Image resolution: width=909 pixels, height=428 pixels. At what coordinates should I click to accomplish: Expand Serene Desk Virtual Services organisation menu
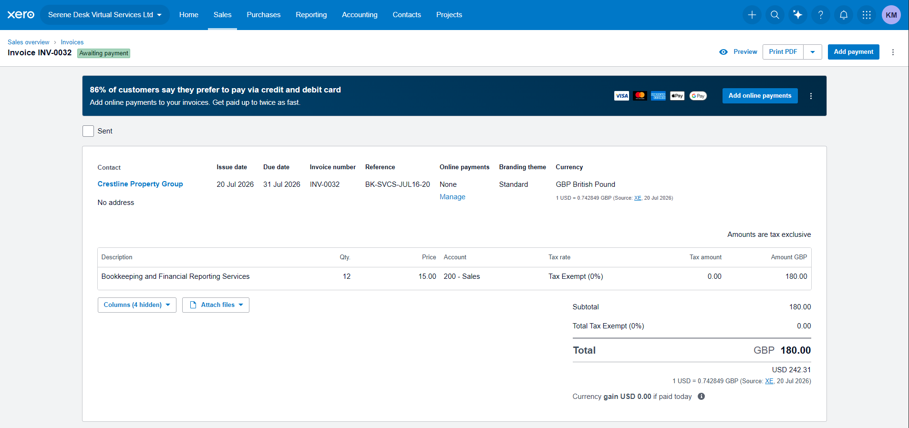pos(105,15)
